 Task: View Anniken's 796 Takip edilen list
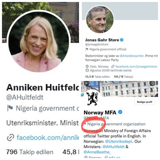coord(30,152)
